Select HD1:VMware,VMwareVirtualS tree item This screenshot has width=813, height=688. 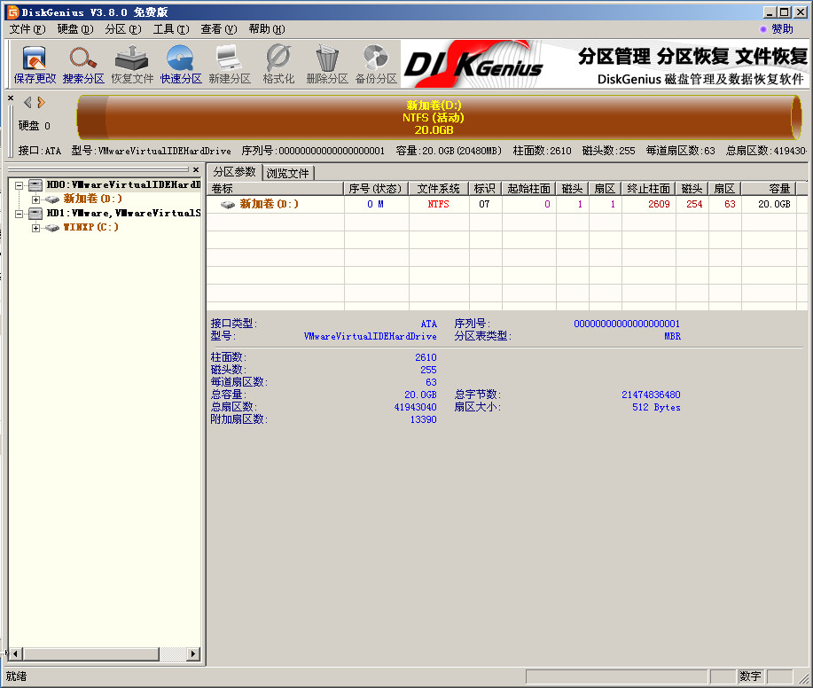click(123, 213)
